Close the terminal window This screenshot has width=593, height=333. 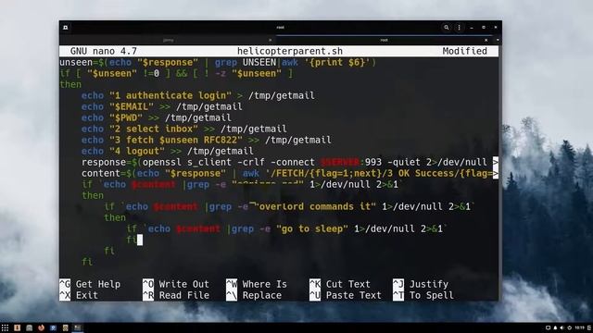[x=496, y=28]
